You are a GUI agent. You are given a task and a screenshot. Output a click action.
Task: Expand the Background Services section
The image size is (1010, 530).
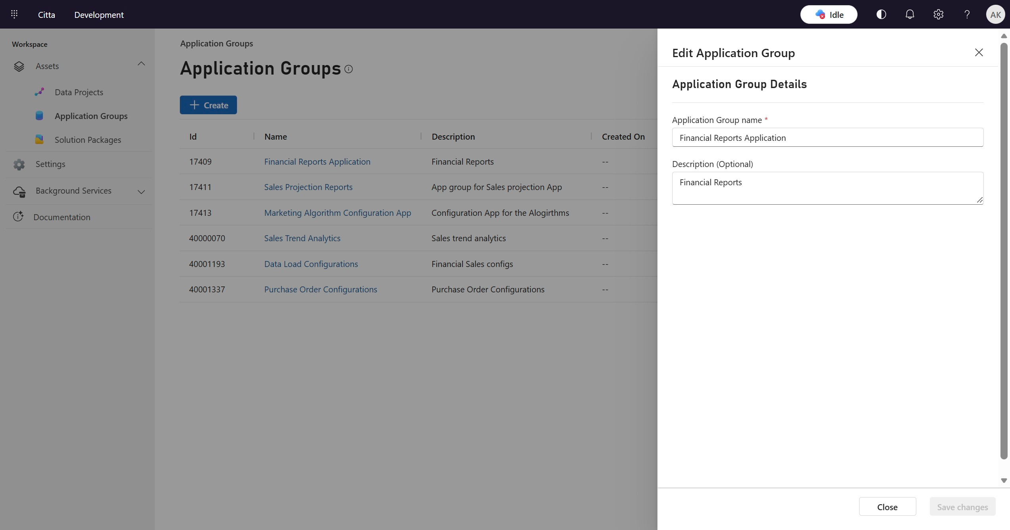141,192
